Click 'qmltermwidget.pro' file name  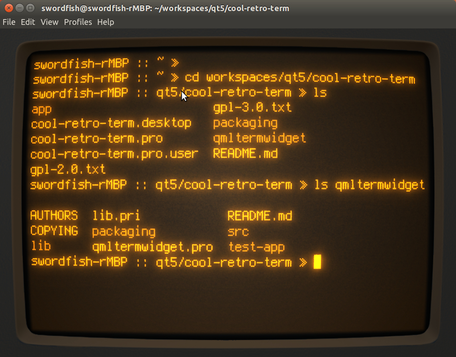tap(153, 247)
